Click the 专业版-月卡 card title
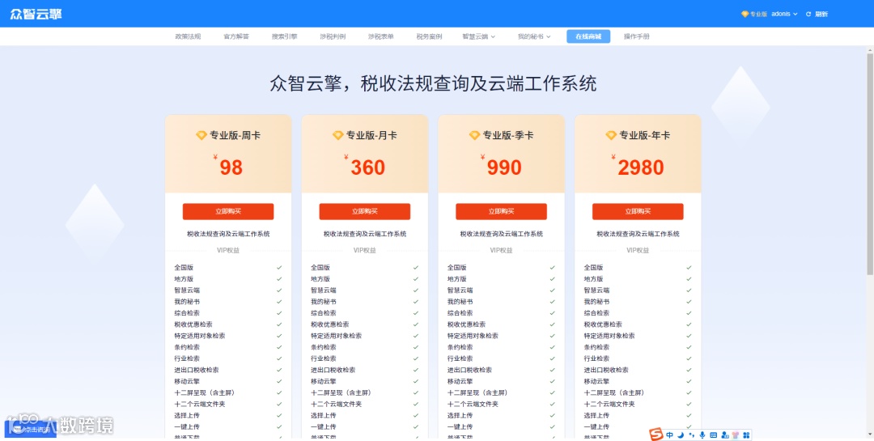This screenshot has height=441, width=874. point(371,135)
